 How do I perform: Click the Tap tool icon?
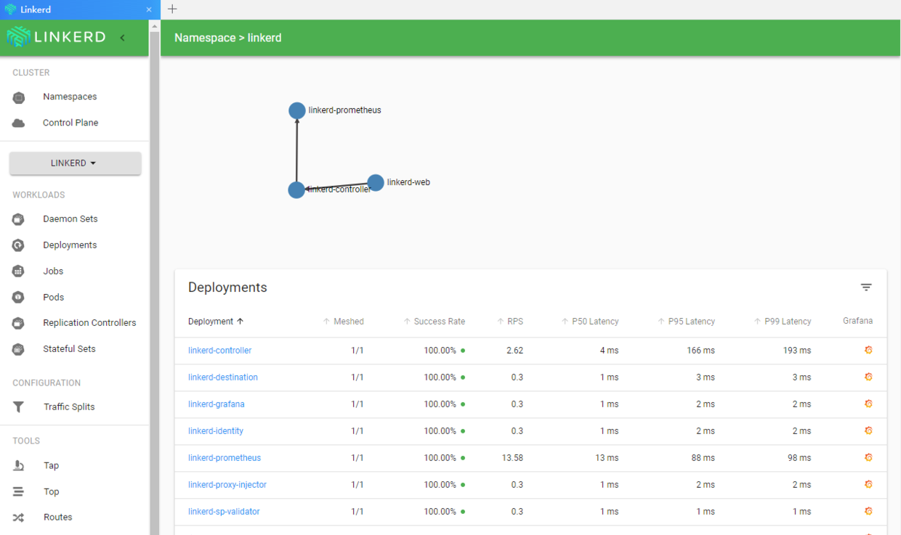pyautogui.click(x=19, y=465)
